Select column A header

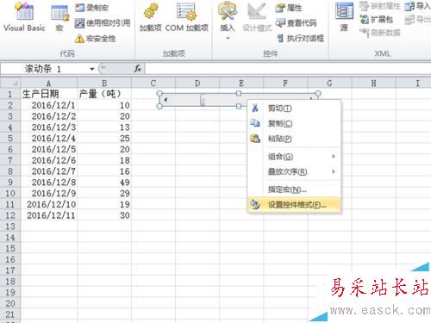click(x=48, y=84)
